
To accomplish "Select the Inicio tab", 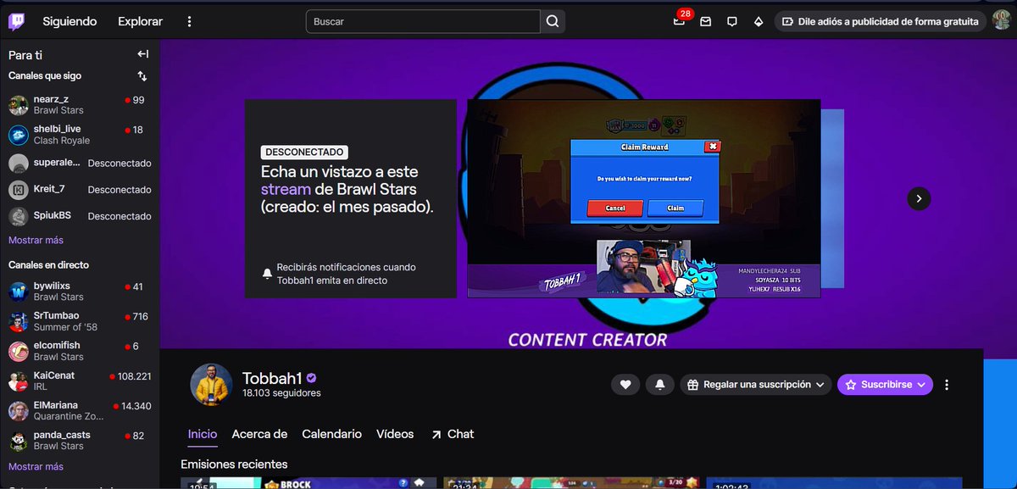I will click(203, 434).
